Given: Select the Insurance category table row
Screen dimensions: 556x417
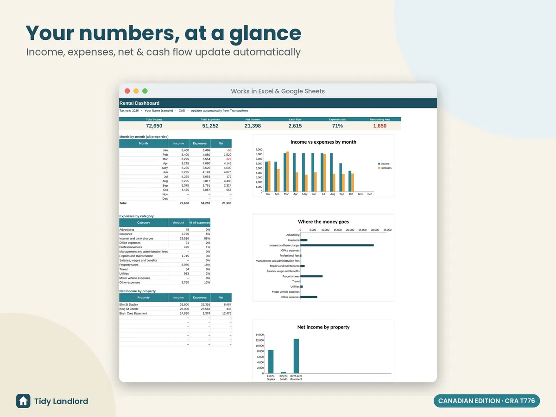Looking at the screenshot, I should click(x=165, y=234).
